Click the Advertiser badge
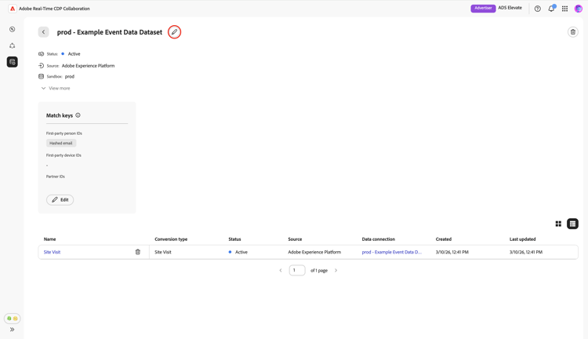This screenshot has height=339, width=588. point(483,9)
